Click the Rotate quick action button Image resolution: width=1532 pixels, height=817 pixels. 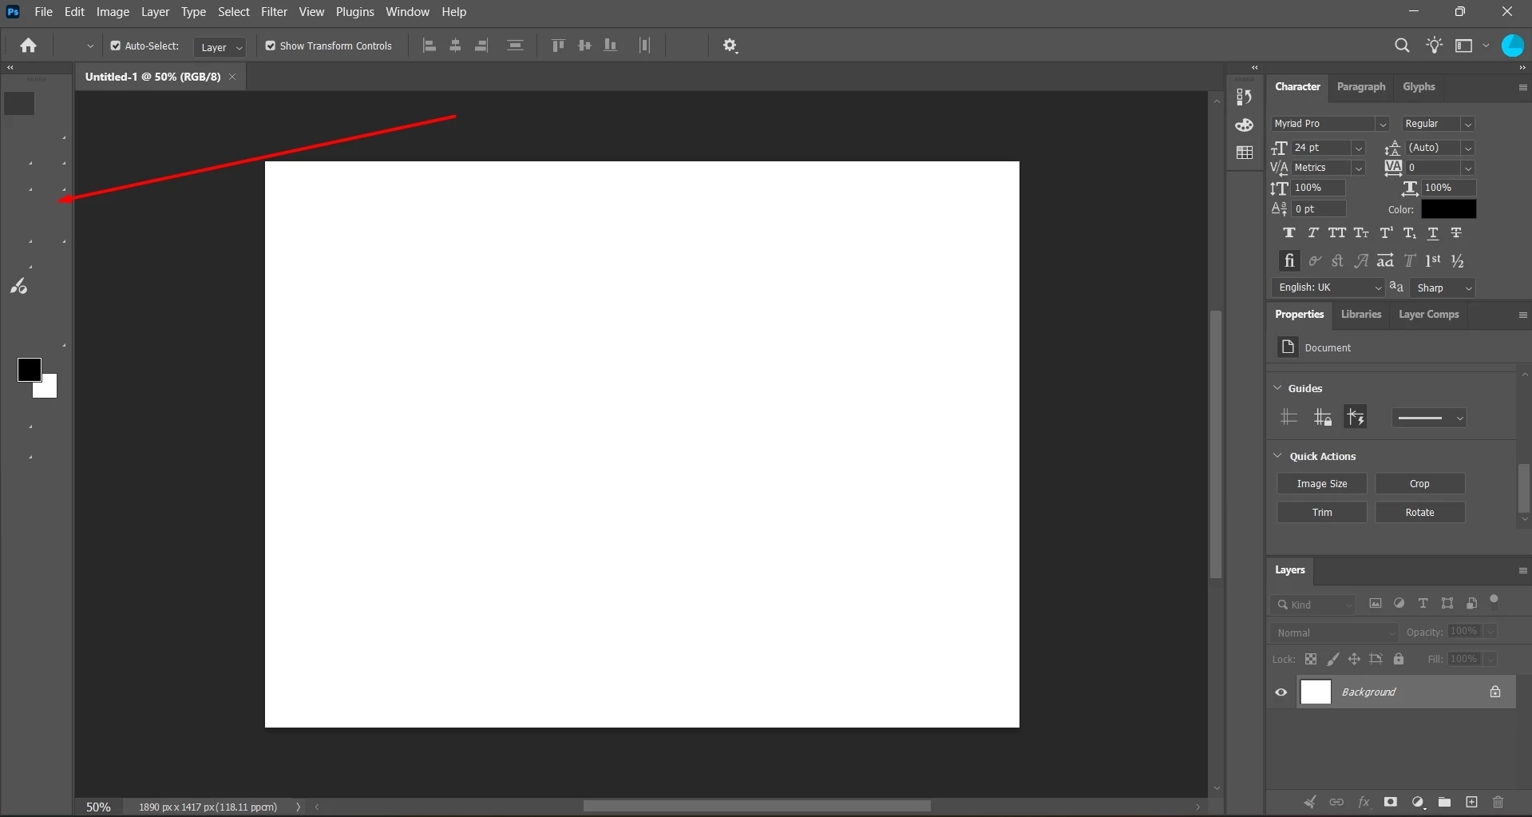click(1419, 512)
